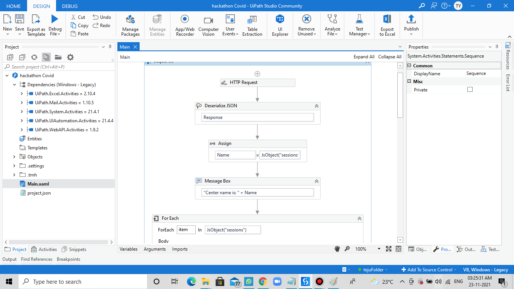Image resolution: width=514 pixels, height=289 pixels.
Task: Create a New file from the ribbon
Action: 8,25
